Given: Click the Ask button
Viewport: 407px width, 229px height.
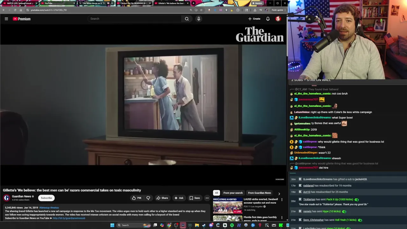Looking at the screenshot, I should (179, 198).
